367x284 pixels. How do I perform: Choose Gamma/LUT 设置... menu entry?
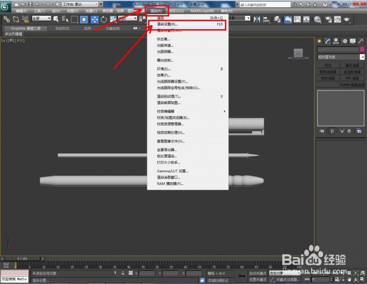[x=187, y=171]
